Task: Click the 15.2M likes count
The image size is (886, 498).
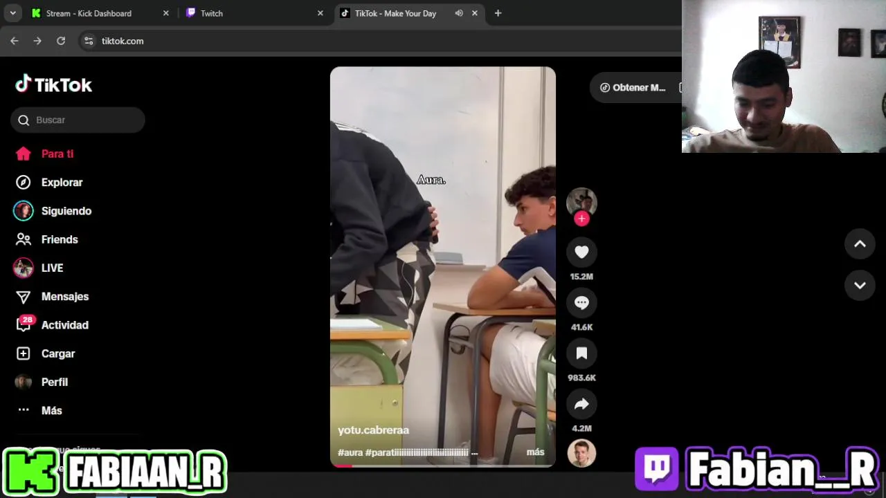Action: pyautogui.click(x=581, y=277)
